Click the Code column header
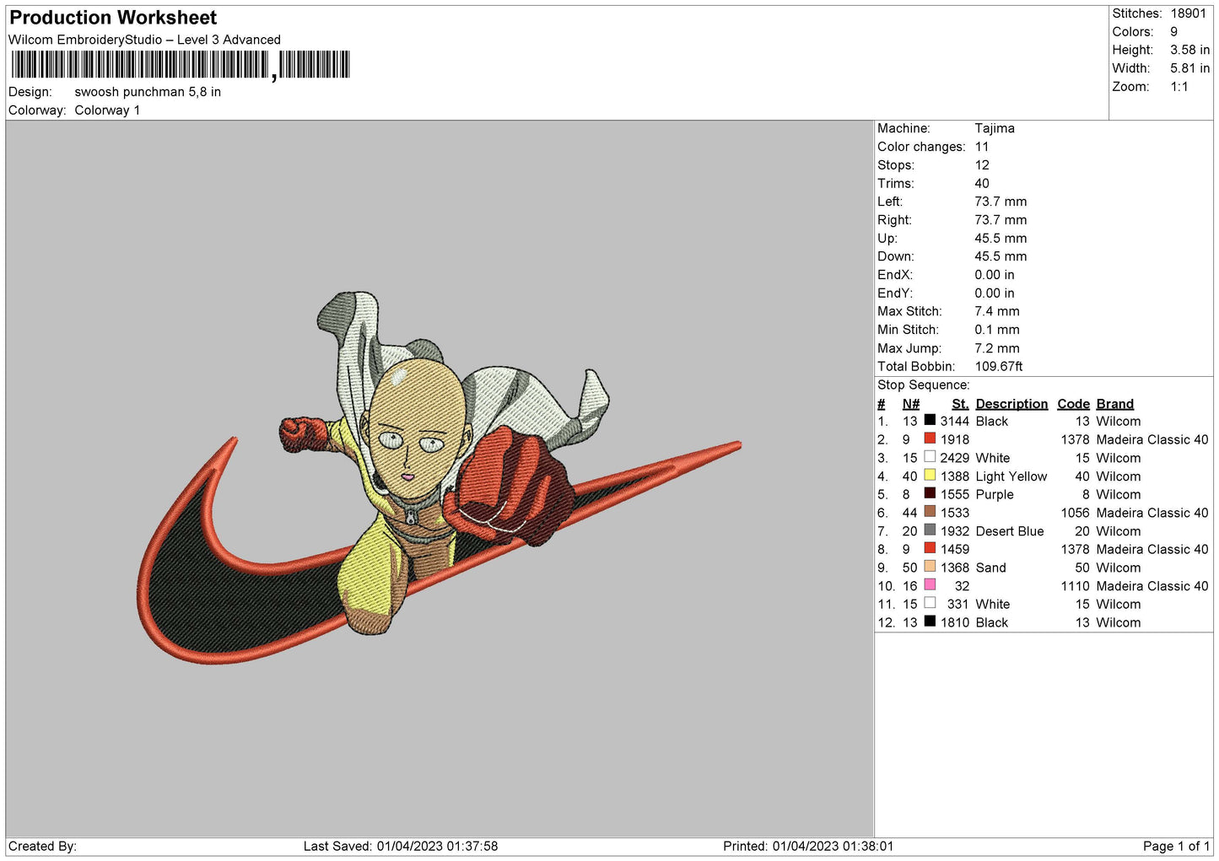 tap(1073, 404)
